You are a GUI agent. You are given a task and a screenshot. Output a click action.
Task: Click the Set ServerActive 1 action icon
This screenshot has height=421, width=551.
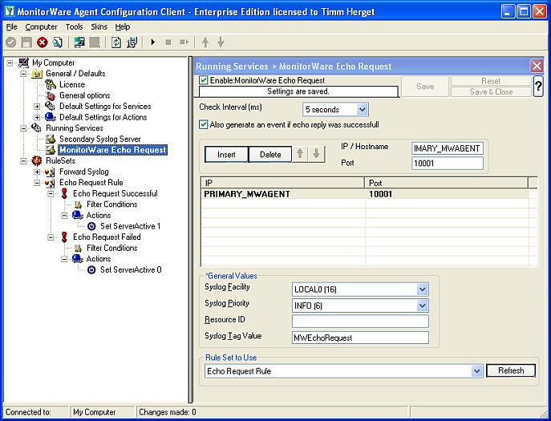point(91,226)
